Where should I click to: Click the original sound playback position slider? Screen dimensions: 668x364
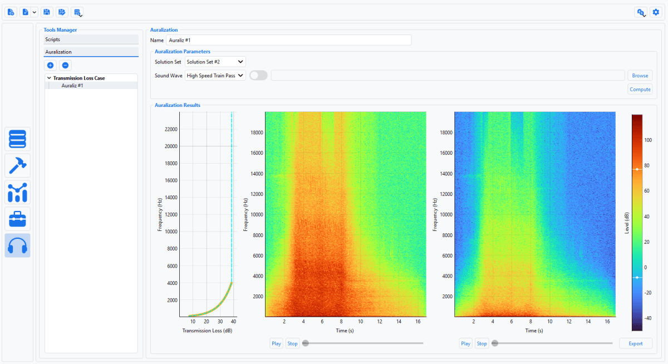click(363, 343)
